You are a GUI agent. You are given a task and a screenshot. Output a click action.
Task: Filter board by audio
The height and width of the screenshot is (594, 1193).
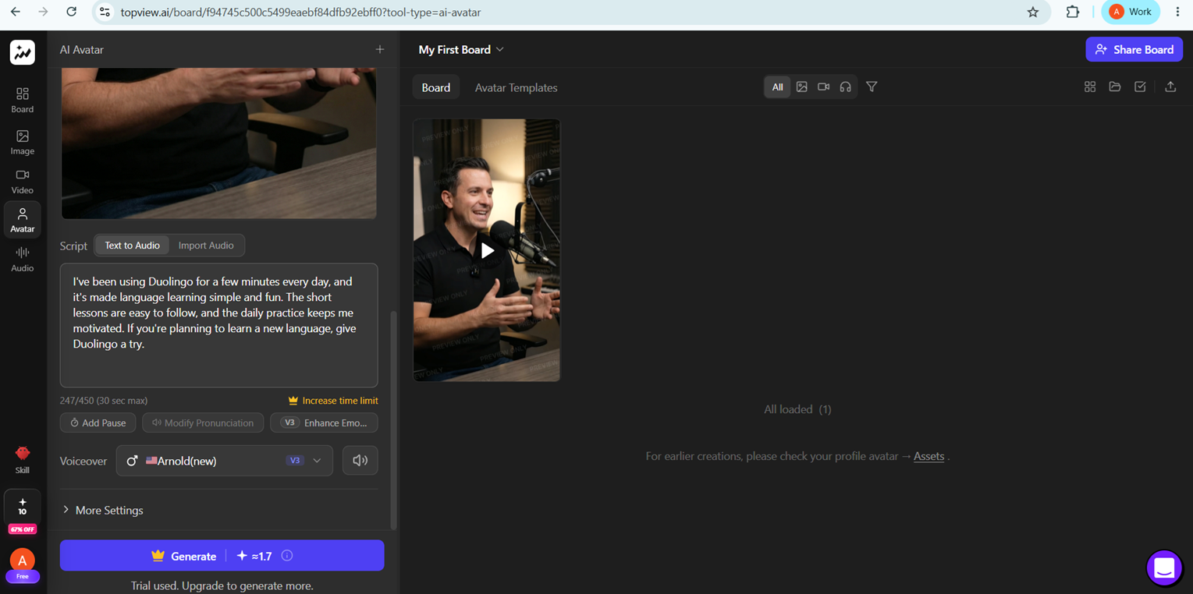pos(845,87)
